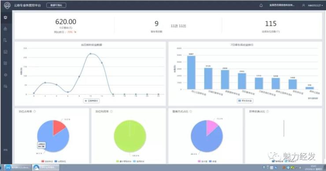The height and width of the screenshot is (171, 326).
Task: Toggle light-blue legend under utilization pie
Action: [x=139, y=161]
